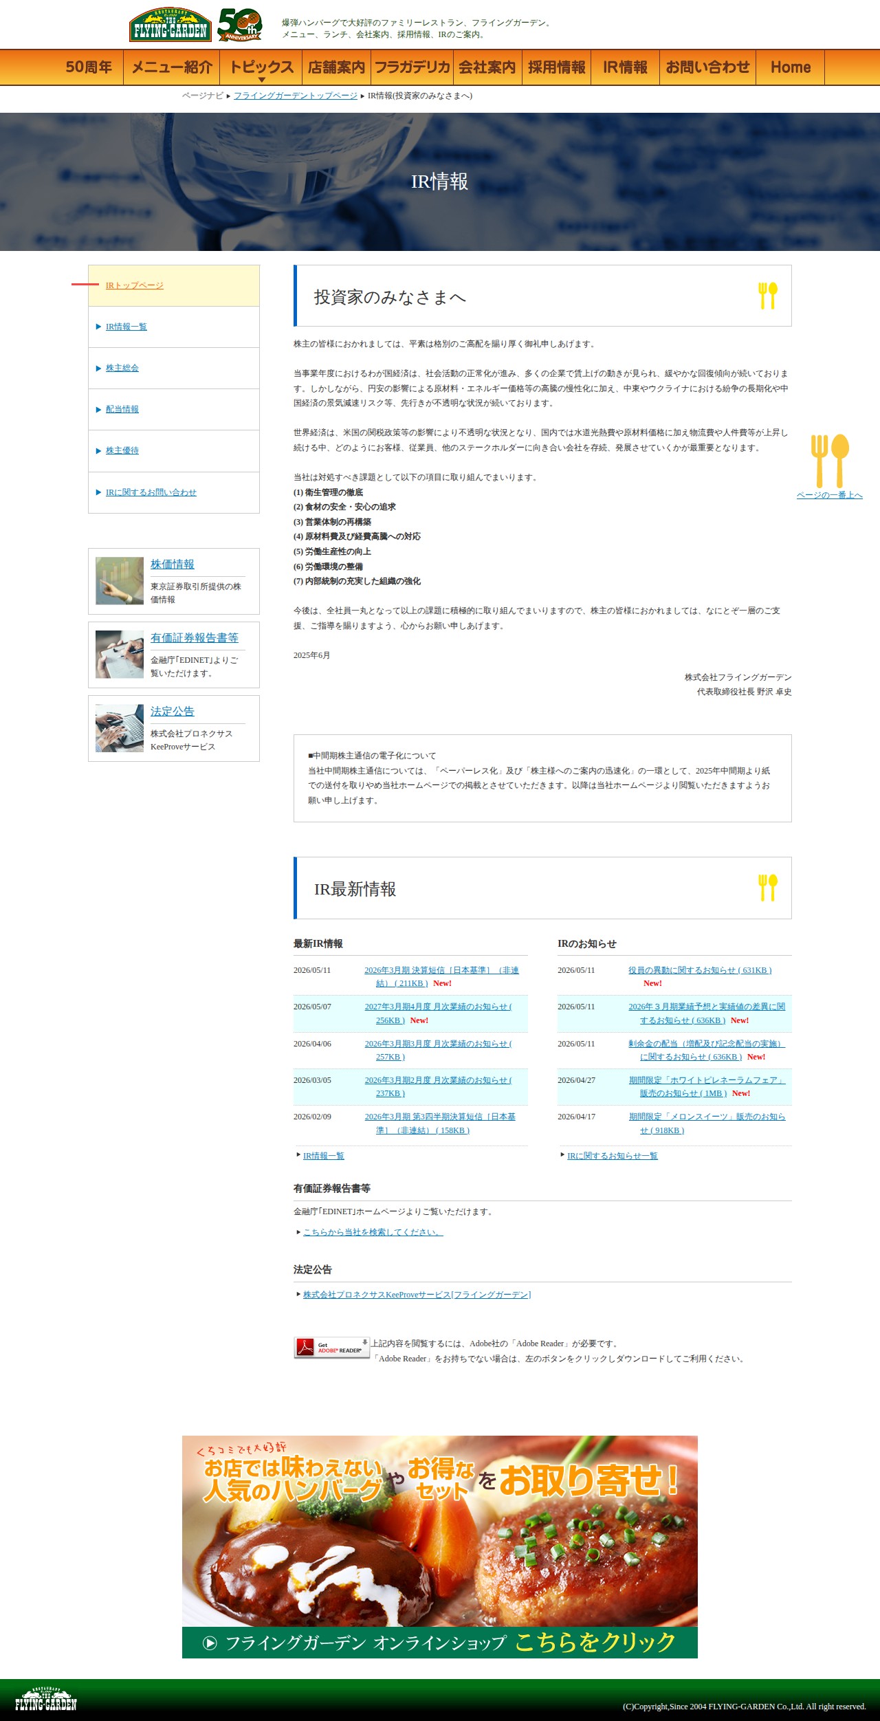The height and width of the screenshot is (1721, 880).
Task: Click the Get Adobe Reader button
Action: click(332, 1348)
